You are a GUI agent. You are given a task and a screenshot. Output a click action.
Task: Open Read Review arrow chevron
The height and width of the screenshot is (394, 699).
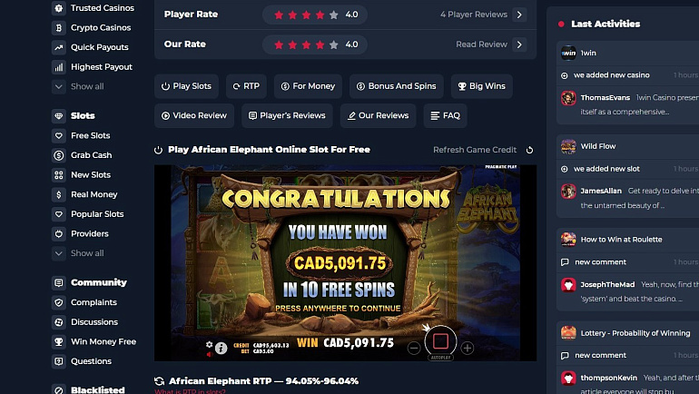pyautogui.click(x=519, y=44)
